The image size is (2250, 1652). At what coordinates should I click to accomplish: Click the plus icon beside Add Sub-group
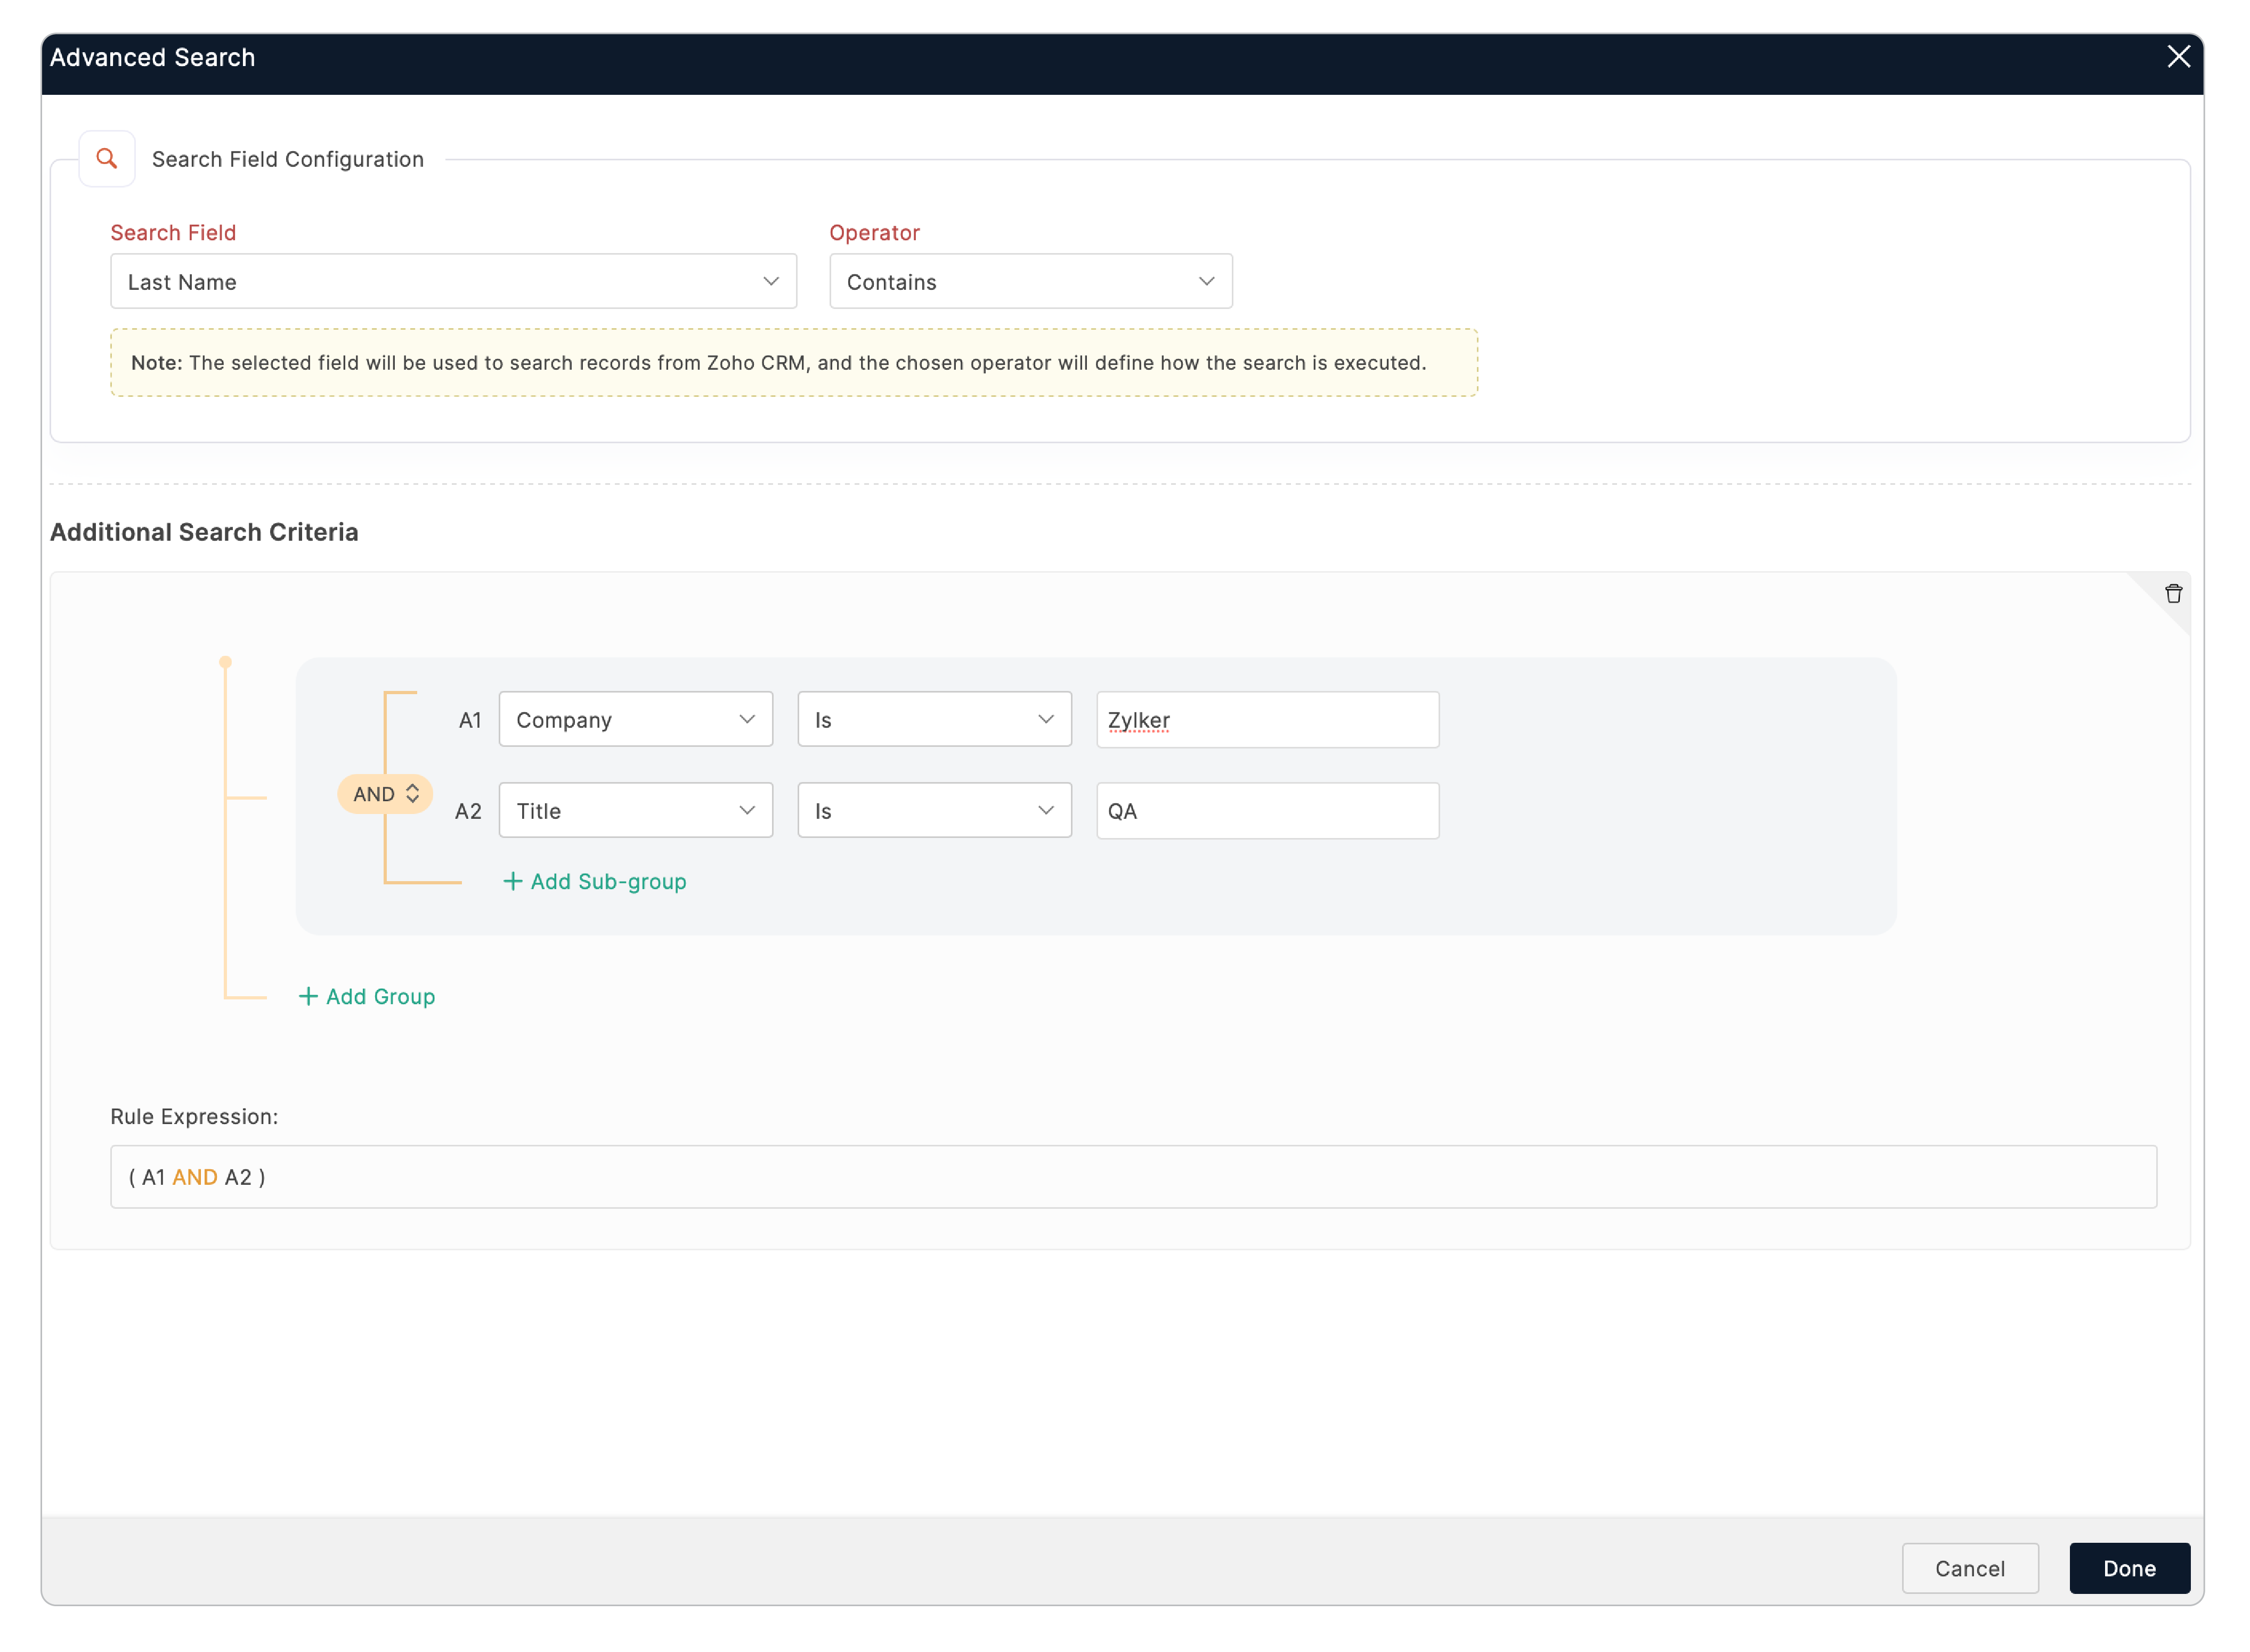pyautogui.click(x=513, y=881)
